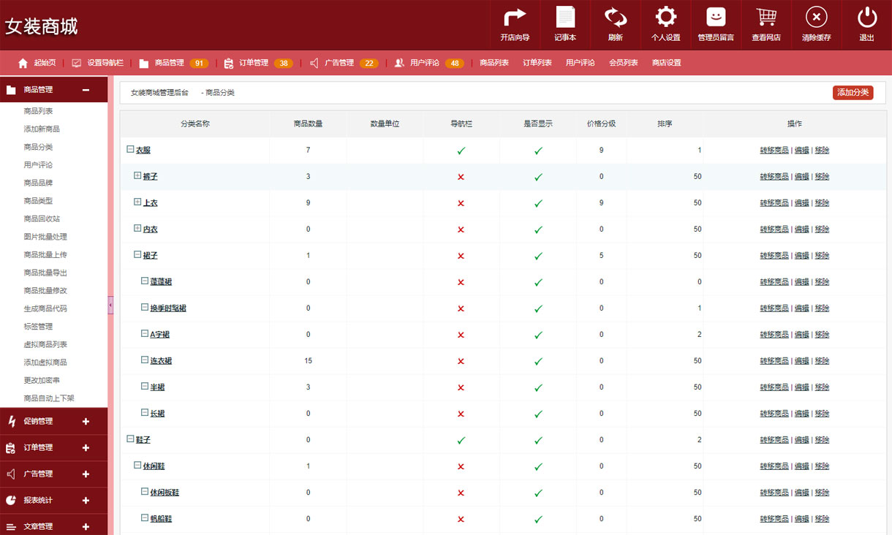Open 订单管理 in top navigation bar
Viewport: 892px width, 535px height.
[254, 63]
